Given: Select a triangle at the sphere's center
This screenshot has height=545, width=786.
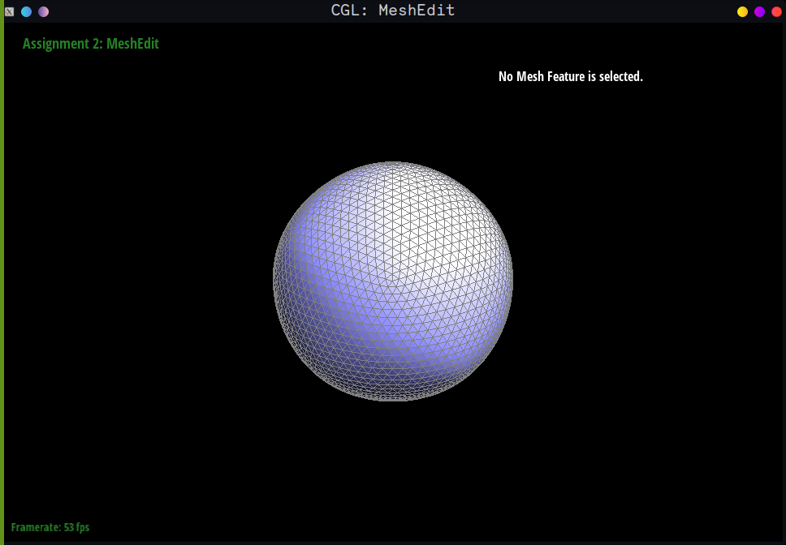Looking at the screenshot, I should (393, 281).
